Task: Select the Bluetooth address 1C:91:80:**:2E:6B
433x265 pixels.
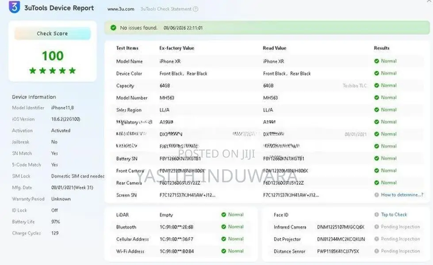Action: (x=176, y=227)
